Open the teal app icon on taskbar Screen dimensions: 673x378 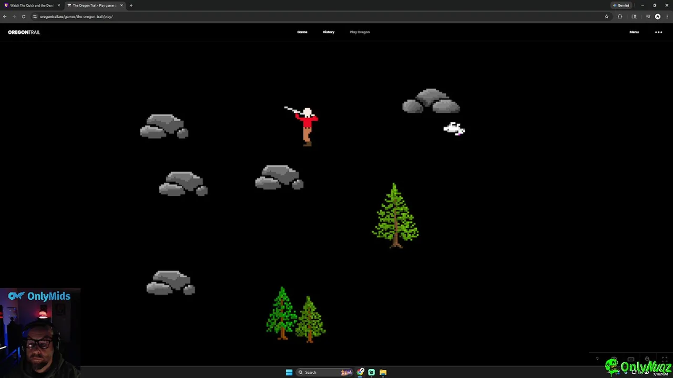(x=371, y=372)
